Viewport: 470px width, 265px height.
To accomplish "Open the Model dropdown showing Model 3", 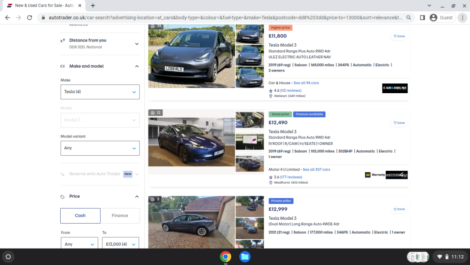I will coord(100,120).
